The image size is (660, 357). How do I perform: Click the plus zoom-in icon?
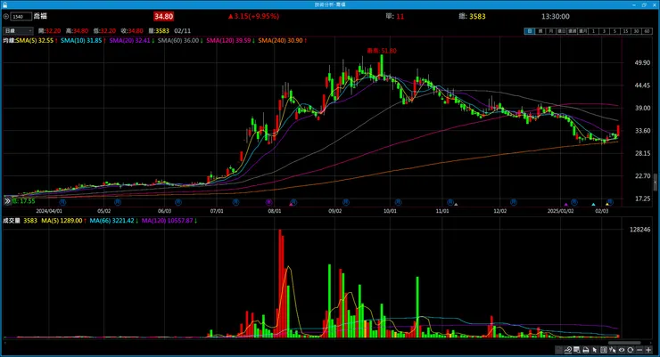pos(648,350)
